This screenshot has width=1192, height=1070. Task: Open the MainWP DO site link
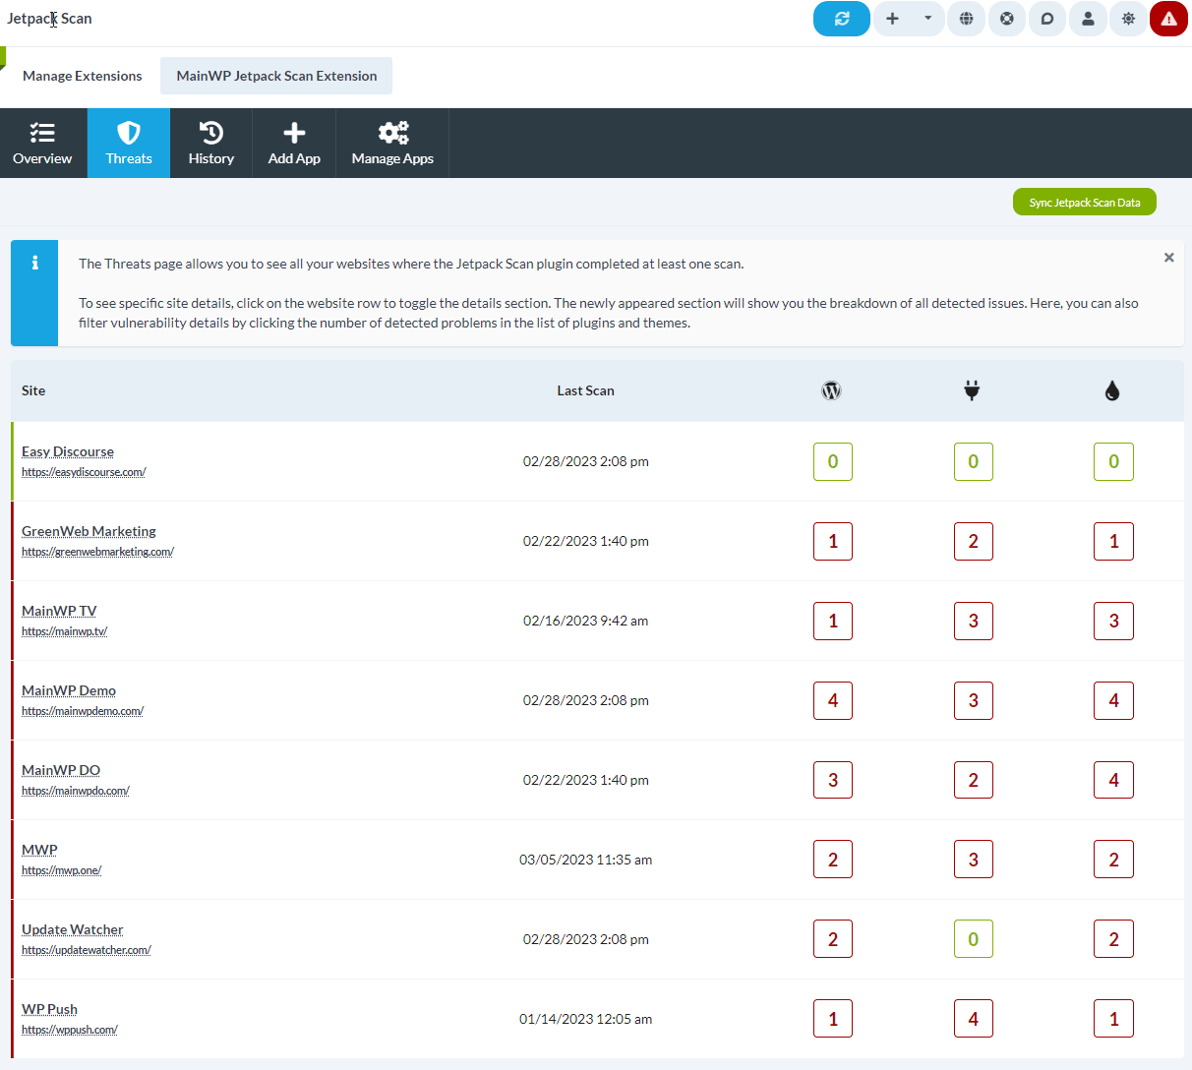(x=61, y=770)
